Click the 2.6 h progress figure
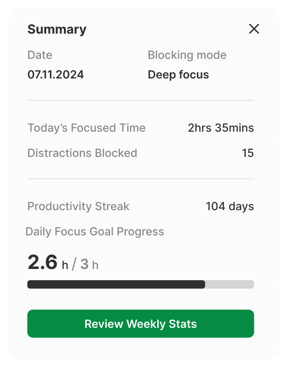The height and width of the screenshot is (368, 287). [48, 262]
